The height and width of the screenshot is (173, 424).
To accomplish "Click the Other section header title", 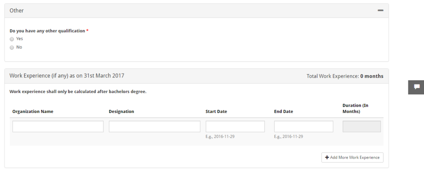I will coord(17,10).
